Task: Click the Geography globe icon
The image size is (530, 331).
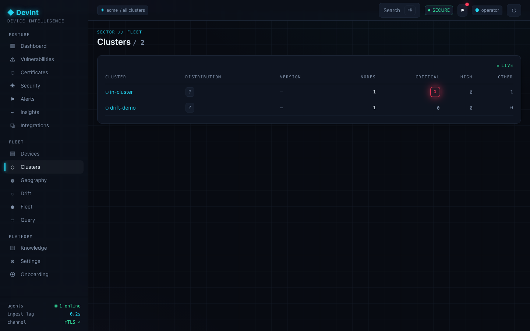Action: 13,181
